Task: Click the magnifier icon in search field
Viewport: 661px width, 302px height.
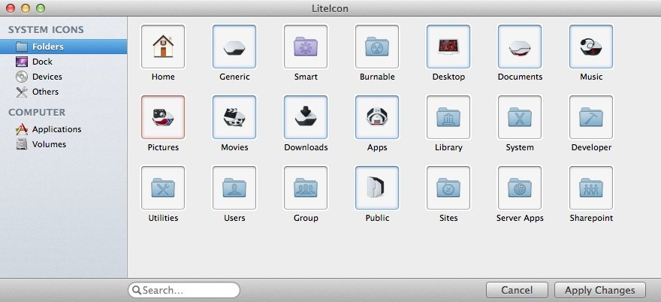Action: pyautogui.click(x=136, y=290)
